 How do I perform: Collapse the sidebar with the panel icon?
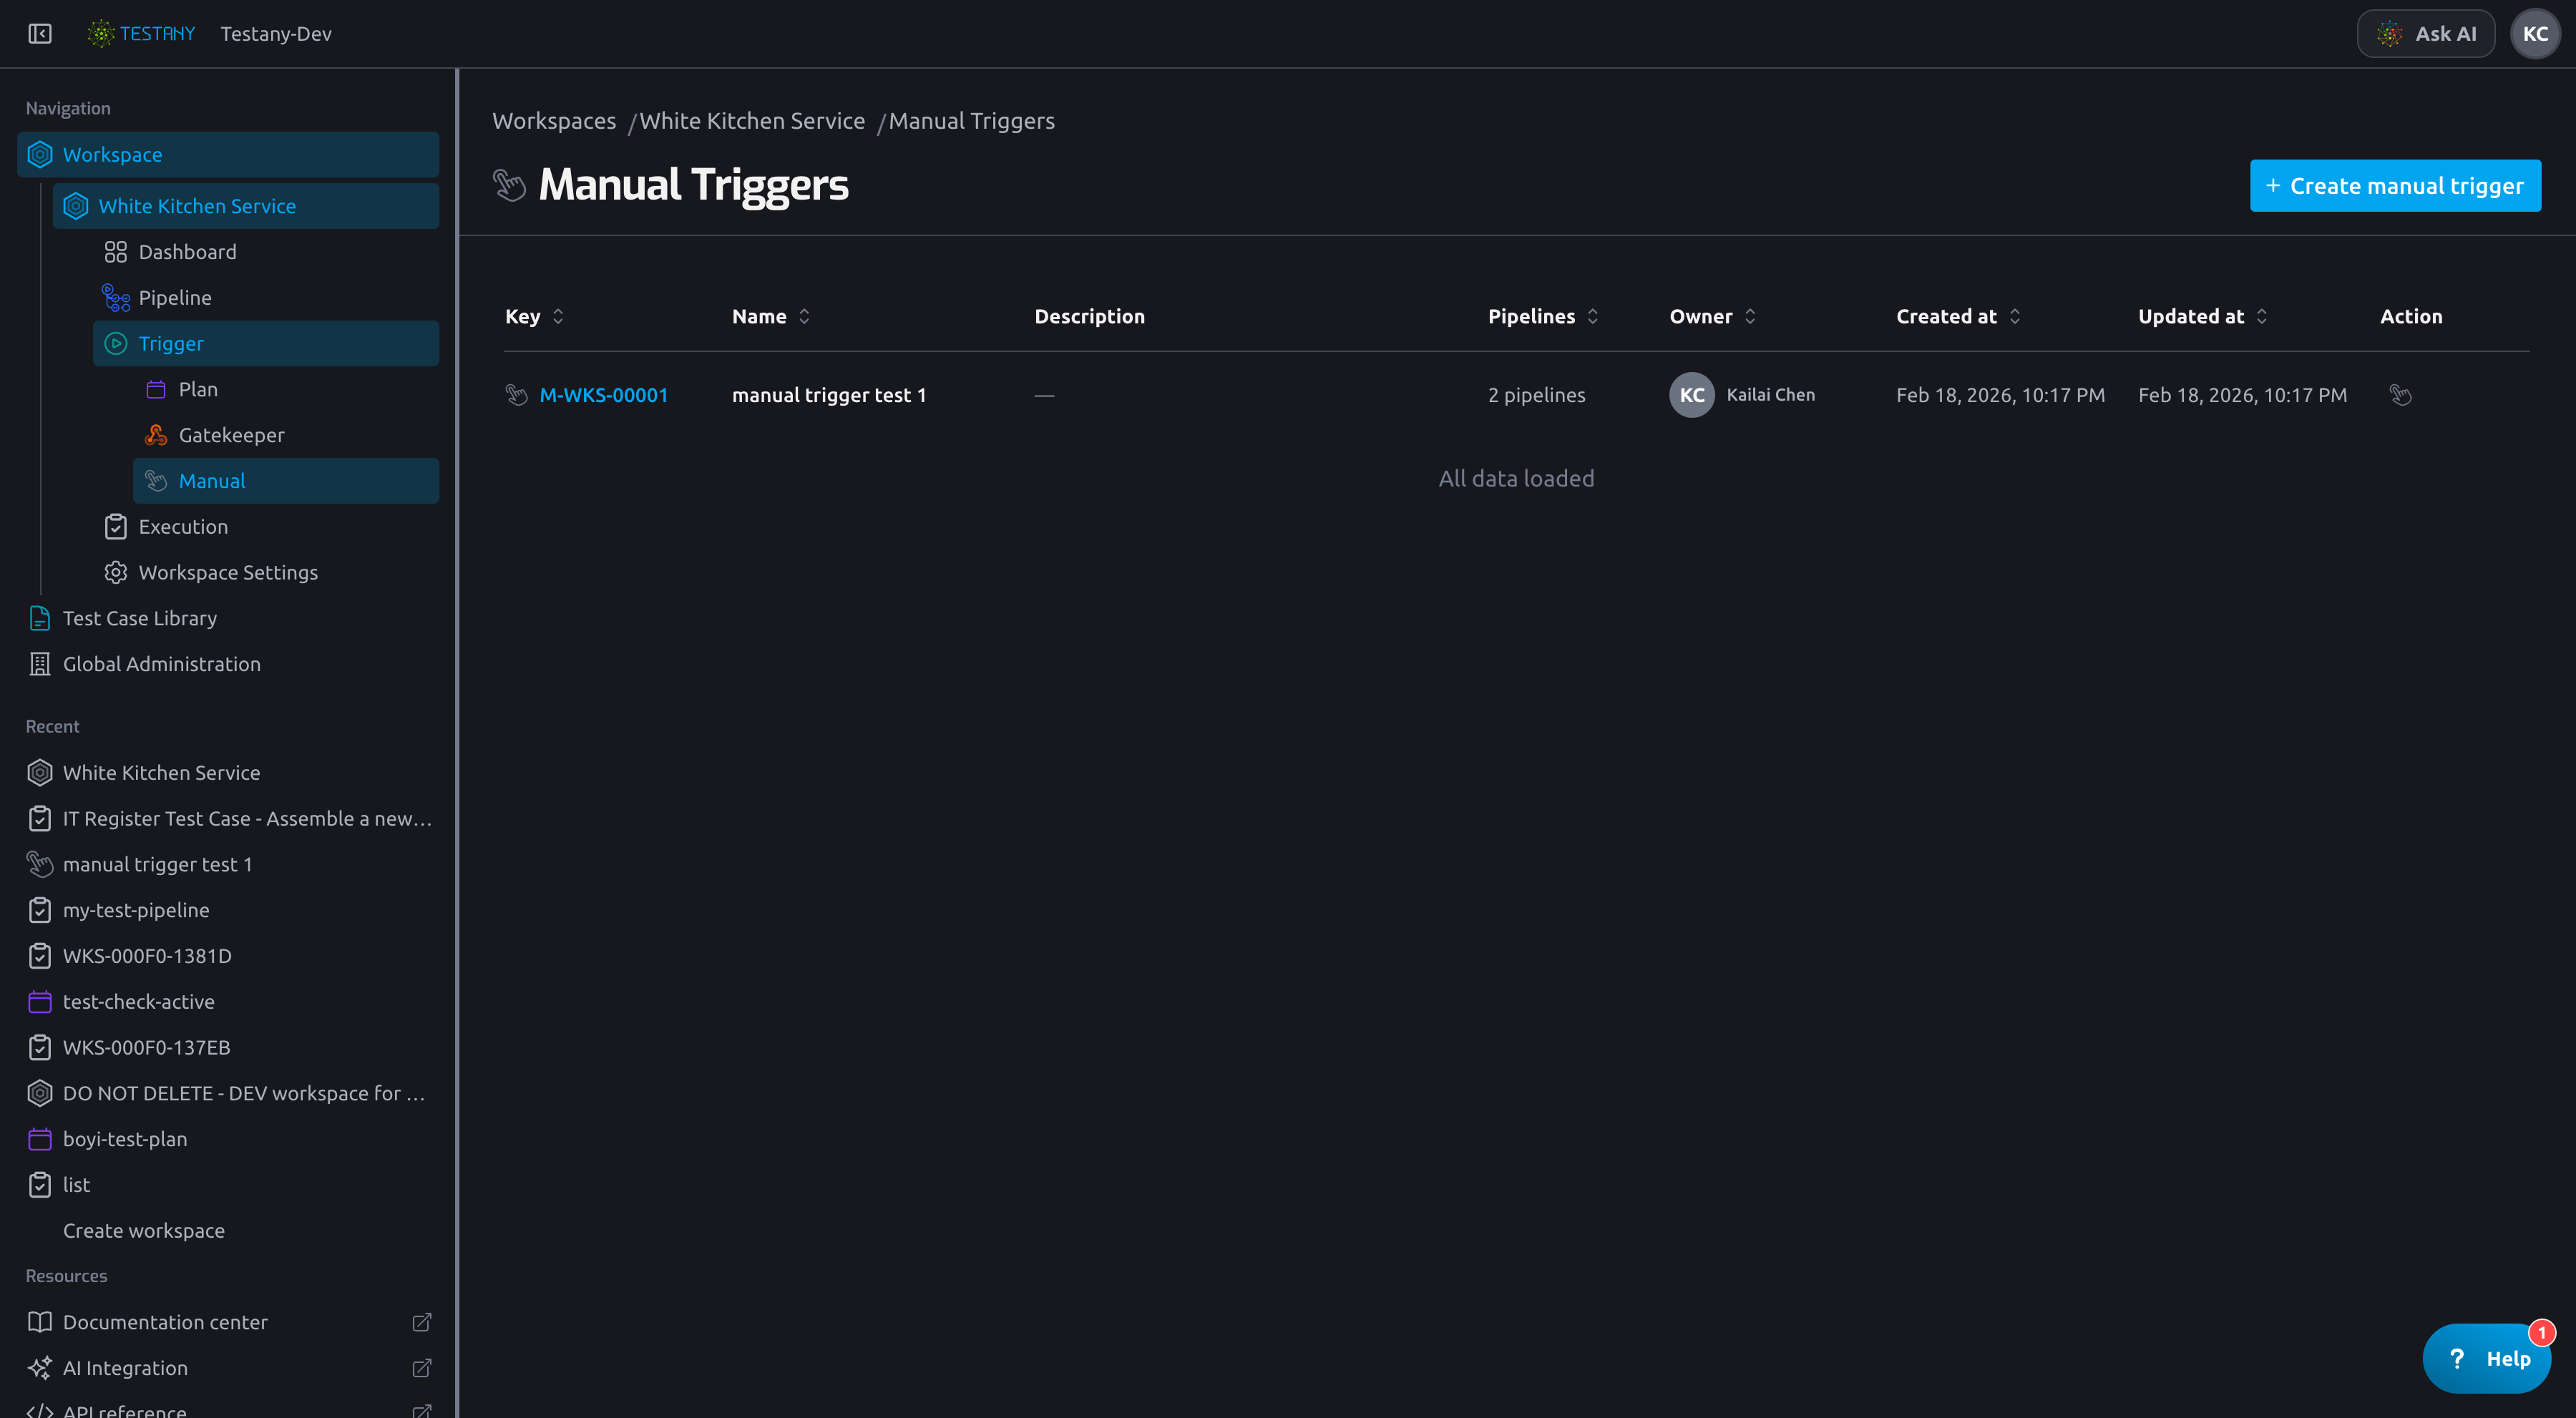[40, 34]
